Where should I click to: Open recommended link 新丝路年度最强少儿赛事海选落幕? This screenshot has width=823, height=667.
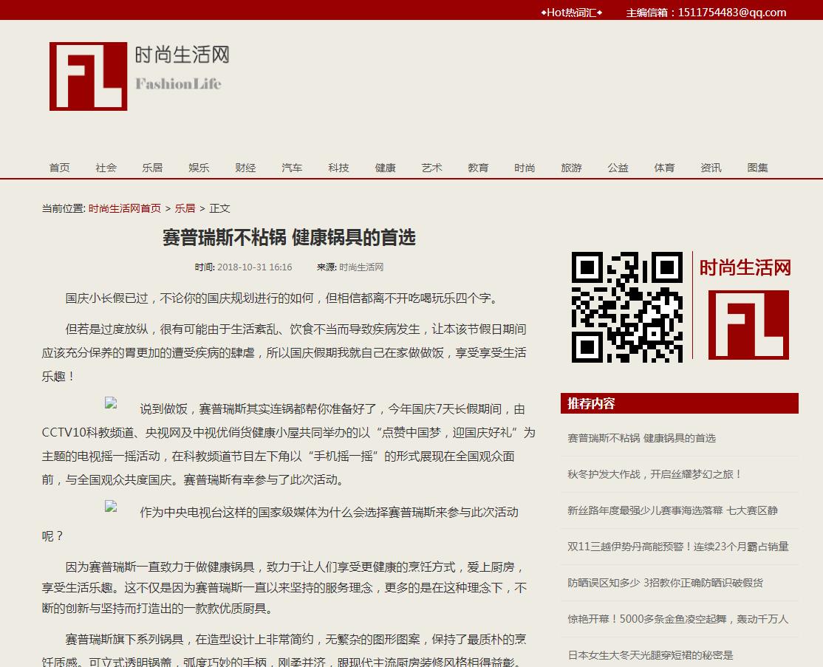tap(672, 510)
